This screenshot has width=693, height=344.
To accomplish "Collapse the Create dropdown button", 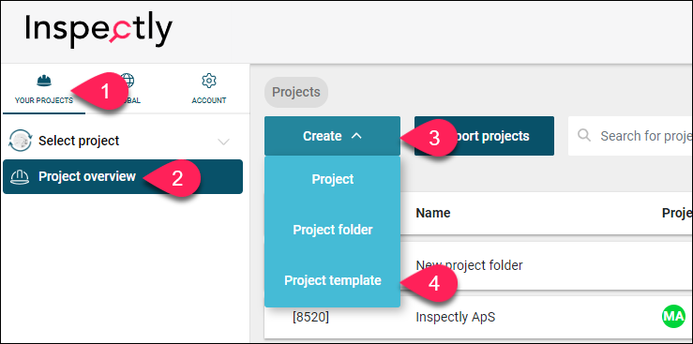I will coord(332,136).
